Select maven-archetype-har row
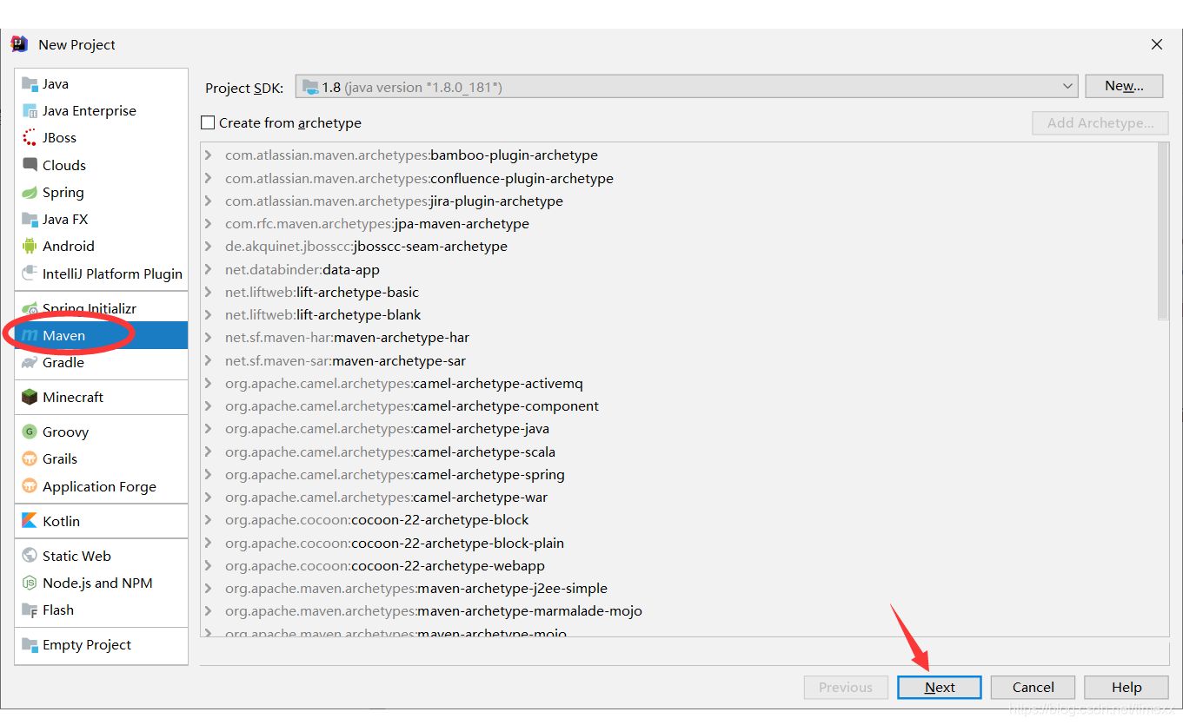The height and width of the screenshot is (725, 1183). [x=679, y=338]
